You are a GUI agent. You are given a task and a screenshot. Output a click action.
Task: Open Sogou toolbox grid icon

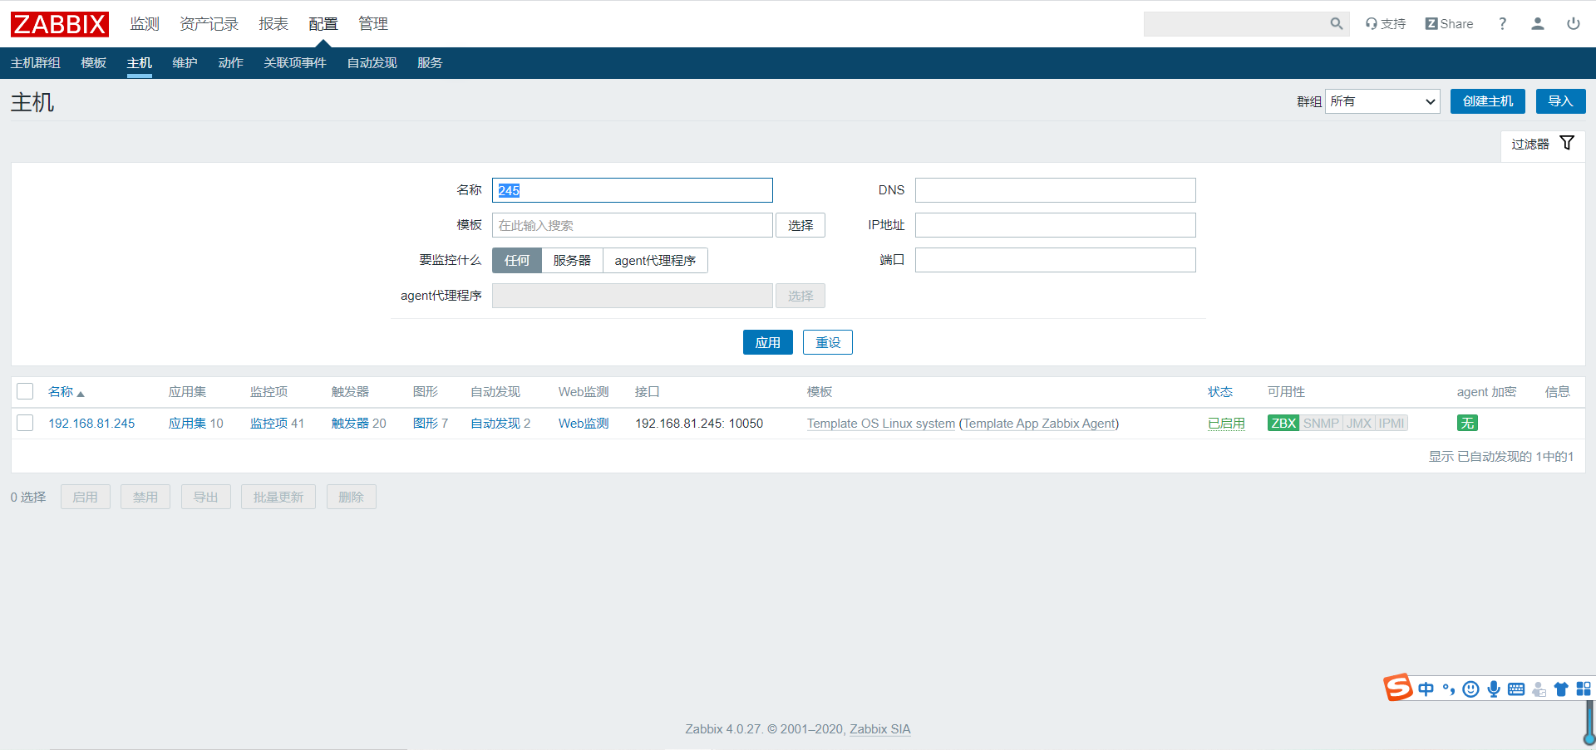pos(1584,689)
